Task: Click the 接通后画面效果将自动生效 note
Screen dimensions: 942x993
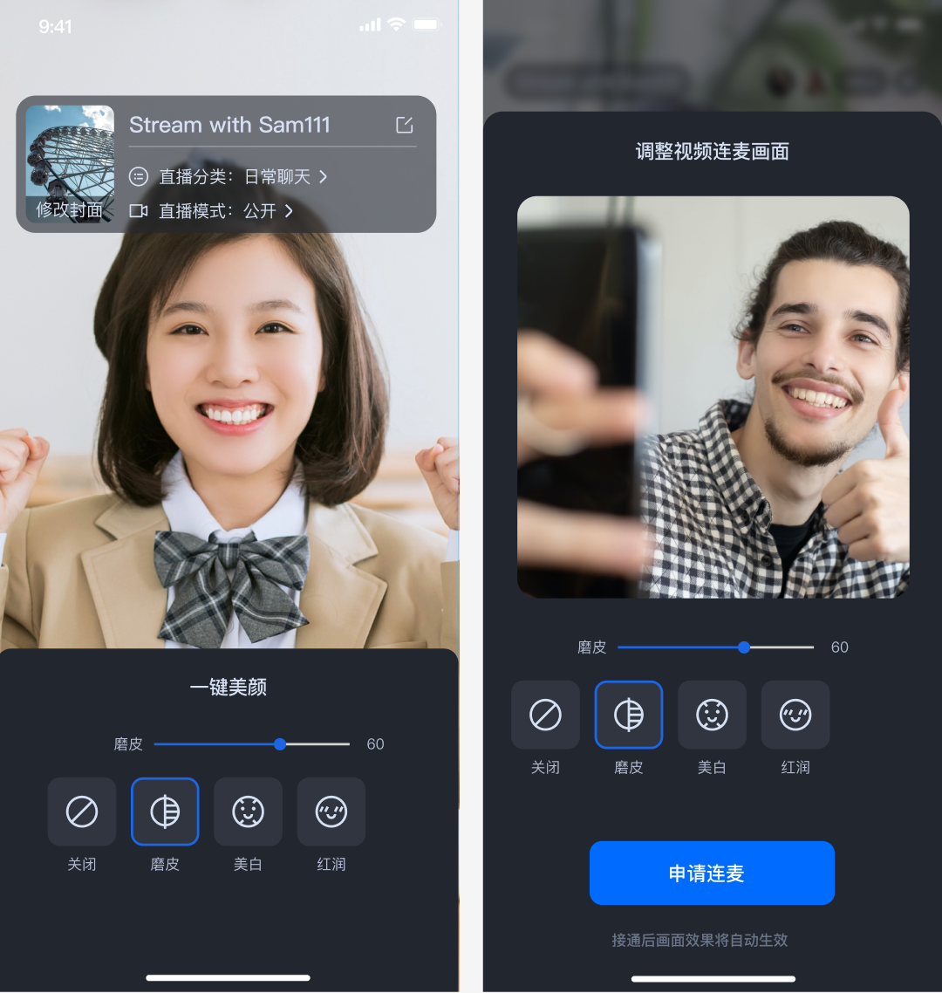Action: (700, 940)
